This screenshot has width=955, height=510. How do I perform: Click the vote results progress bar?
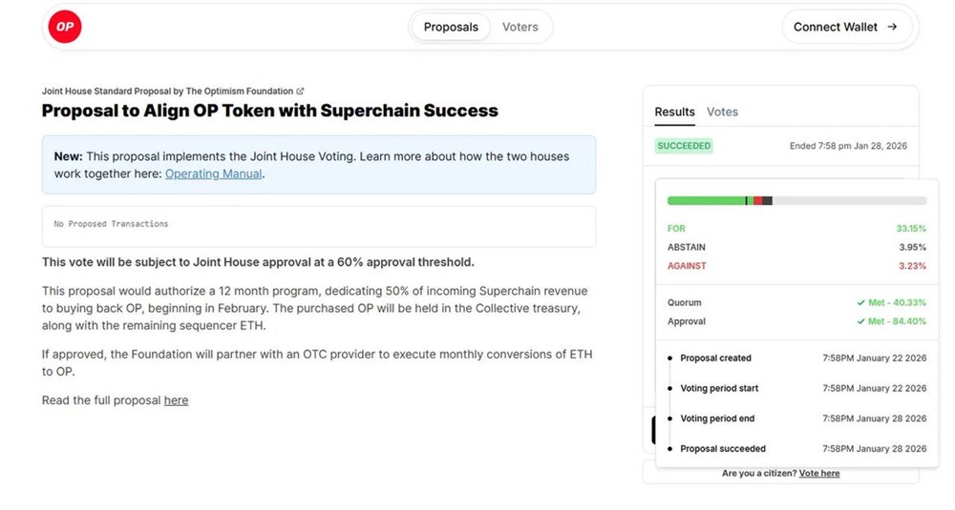(796, 201)
